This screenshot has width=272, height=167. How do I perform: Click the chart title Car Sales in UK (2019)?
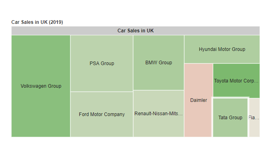(37, 22)
